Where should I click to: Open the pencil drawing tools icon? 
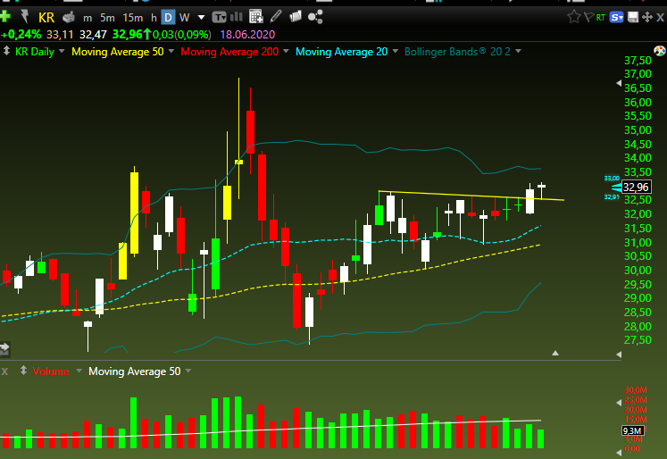[x=276, y=17]
